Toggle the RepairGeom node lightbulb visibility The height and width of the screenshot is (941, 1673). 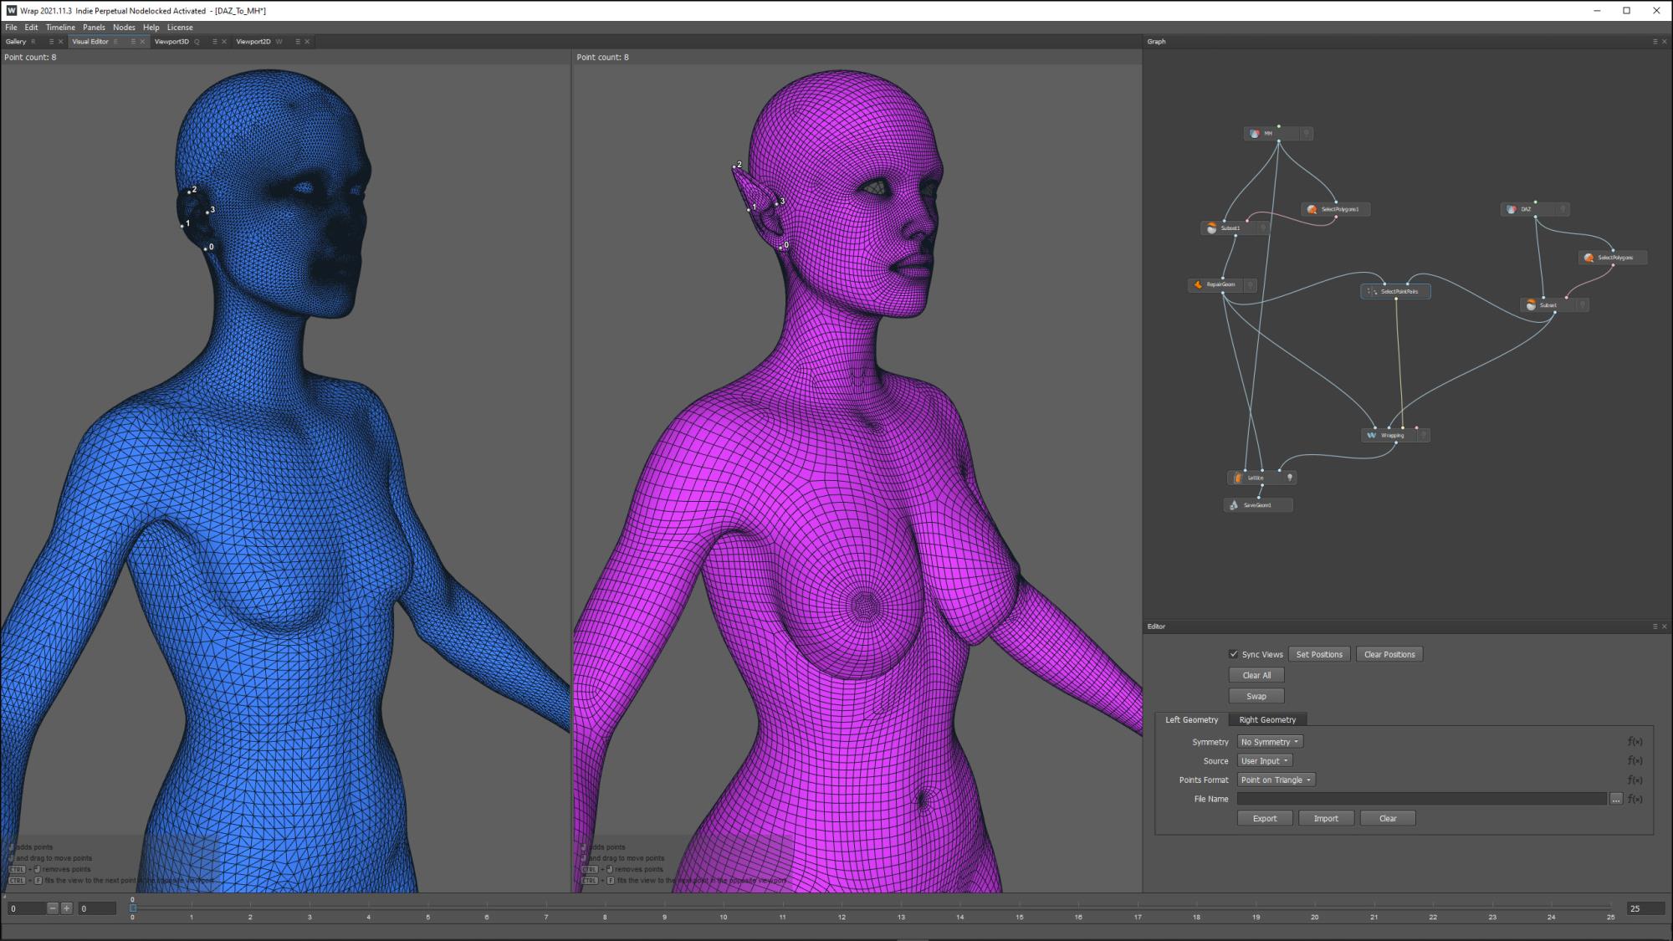[1250, 285]
